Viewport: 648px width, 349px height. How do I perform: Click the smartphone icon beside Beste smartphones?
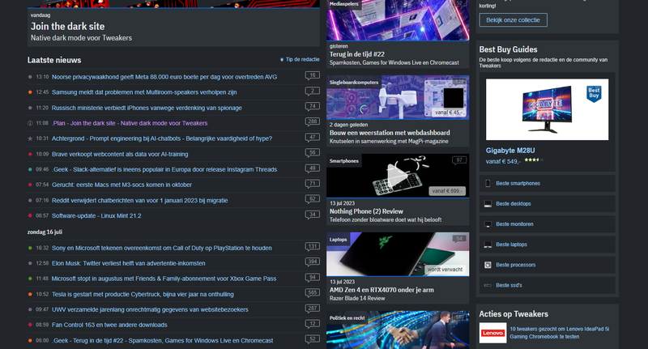coord(488,183)
